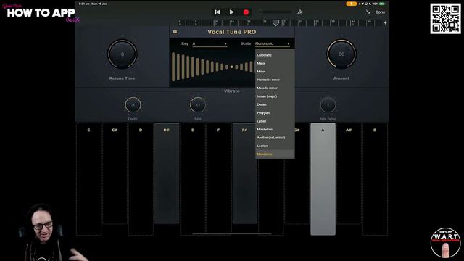
Task: Click the orange status bar pill
Action: pos(351,4)
